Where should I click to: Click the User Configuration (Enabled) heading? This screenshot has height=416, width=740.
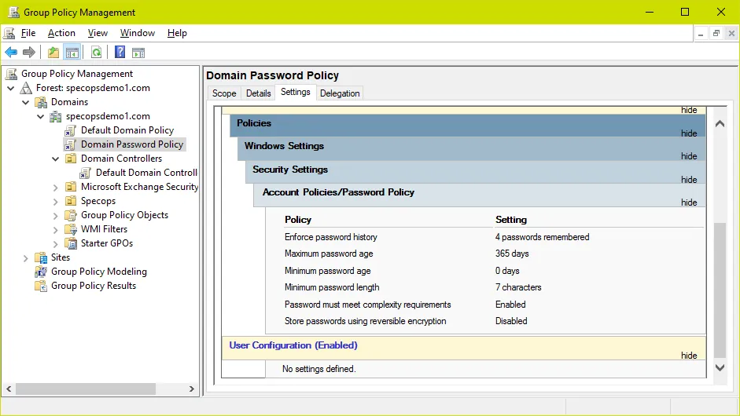[x=293, y=345]
